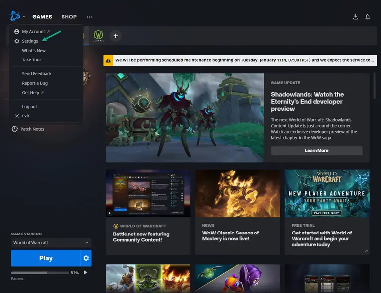The image size is (381, 293).
Task: Open WoW Classic Season of Mastery thumbnail
Action: point(238,193)
